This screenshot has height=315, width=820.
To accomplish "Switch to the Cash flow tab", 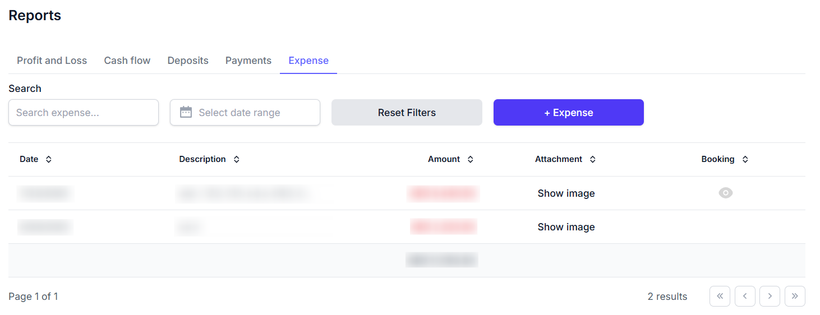I will point(127,61).
